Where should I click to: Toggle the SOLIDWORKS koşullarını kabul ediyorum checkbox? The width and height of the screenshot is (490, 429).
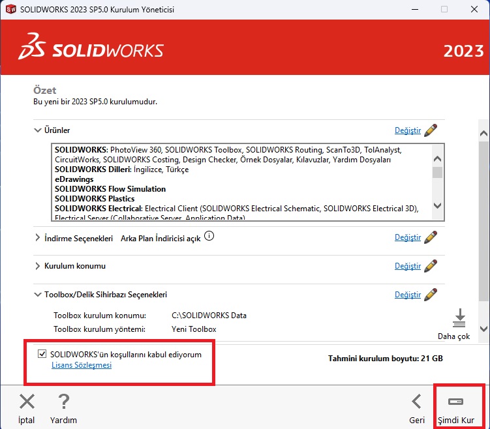(x=42, y=355)
